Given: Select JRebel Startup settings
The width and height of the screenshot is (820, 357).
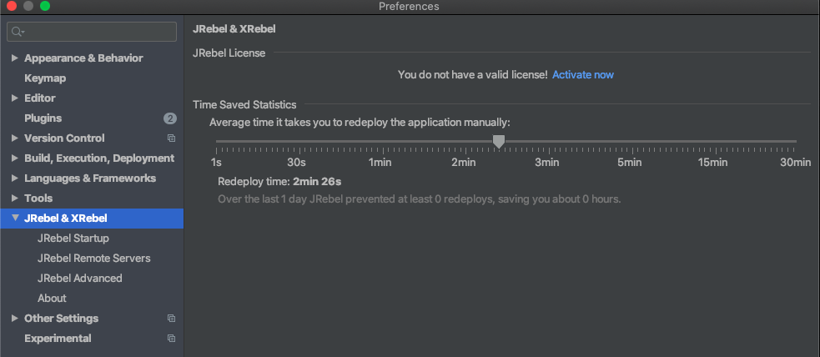Looking at the screenshot, I should [x=73, y=239].
